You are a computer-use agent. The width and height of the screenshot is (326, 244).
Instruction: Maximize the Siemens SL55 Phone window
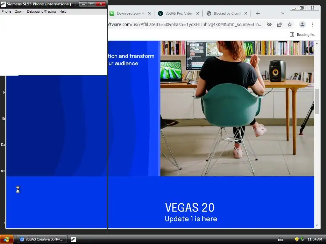(91, 4)
